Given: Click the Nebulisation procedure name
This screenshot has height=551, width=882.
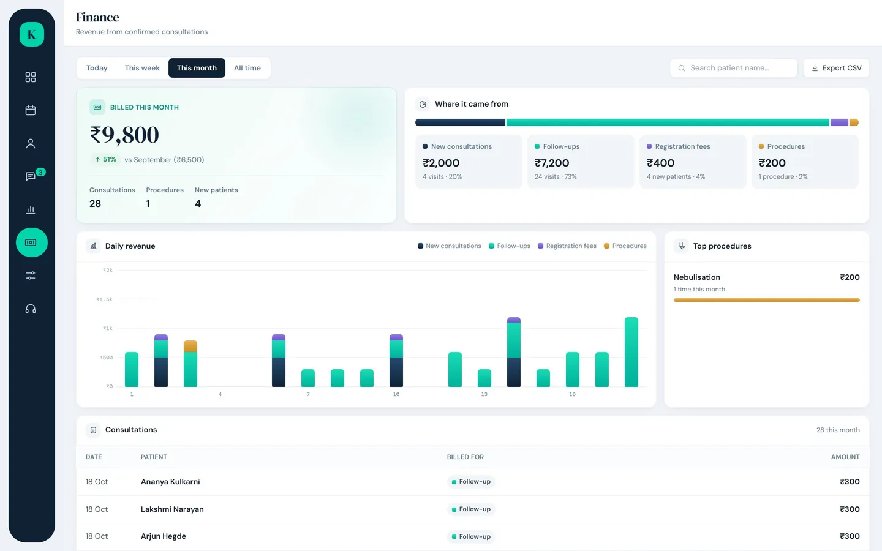Looking at the screenshot, I should tap(697, 277).
